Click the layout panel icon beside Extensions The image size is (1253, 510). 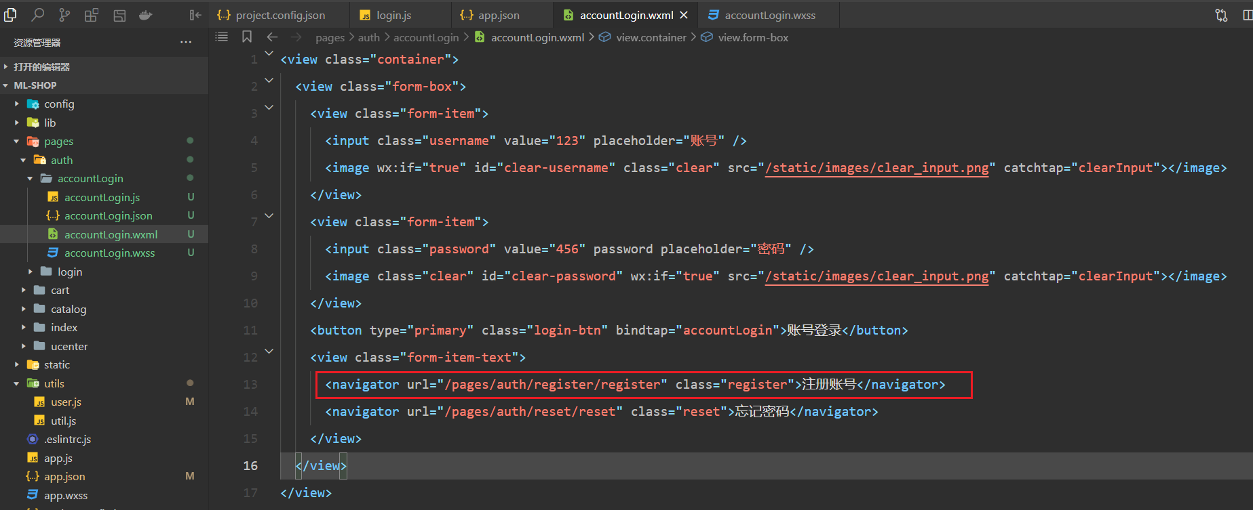(119, 15)
